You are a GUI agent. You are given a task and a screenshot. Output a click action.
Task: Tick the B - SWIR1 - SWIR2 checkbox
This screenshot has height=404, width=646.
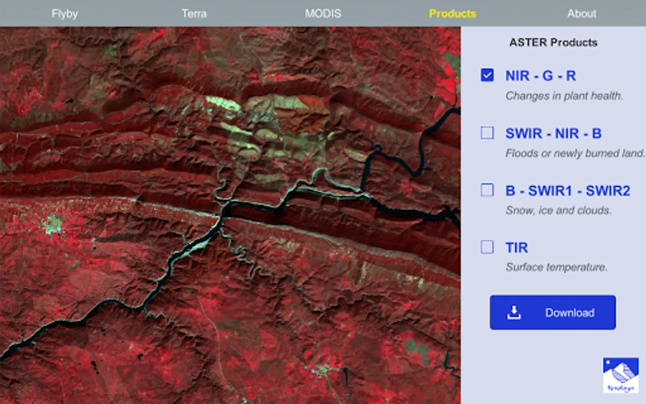point(487,190)
